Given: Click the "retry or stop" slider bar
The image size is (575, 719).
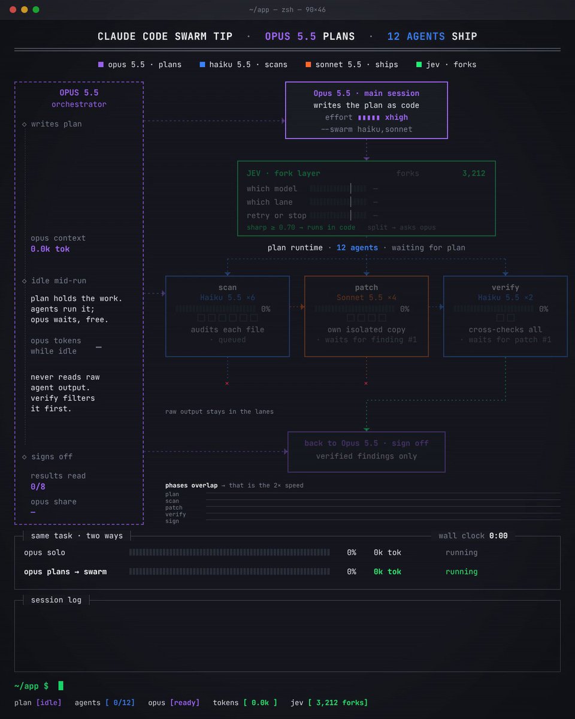Looking at the screenshot, I should click(x=338, y=216).
